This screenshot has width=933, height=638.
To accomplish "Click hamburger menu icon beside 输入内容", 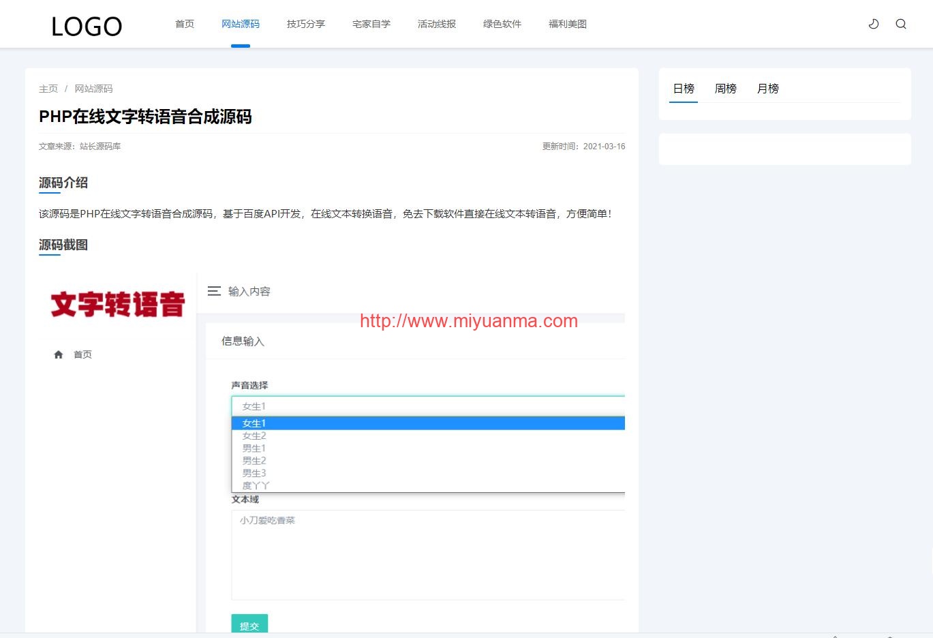I will coord(214,291).
